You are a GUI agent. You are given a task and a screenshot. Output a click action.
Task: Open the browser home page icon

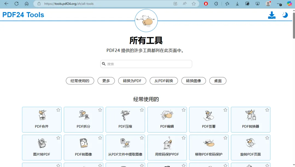[x=27, y=4]
